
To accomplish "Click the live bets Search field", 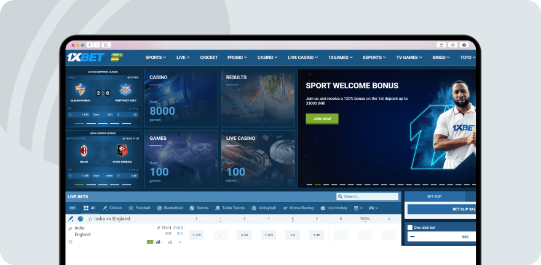I will click(x=368, y=196).
